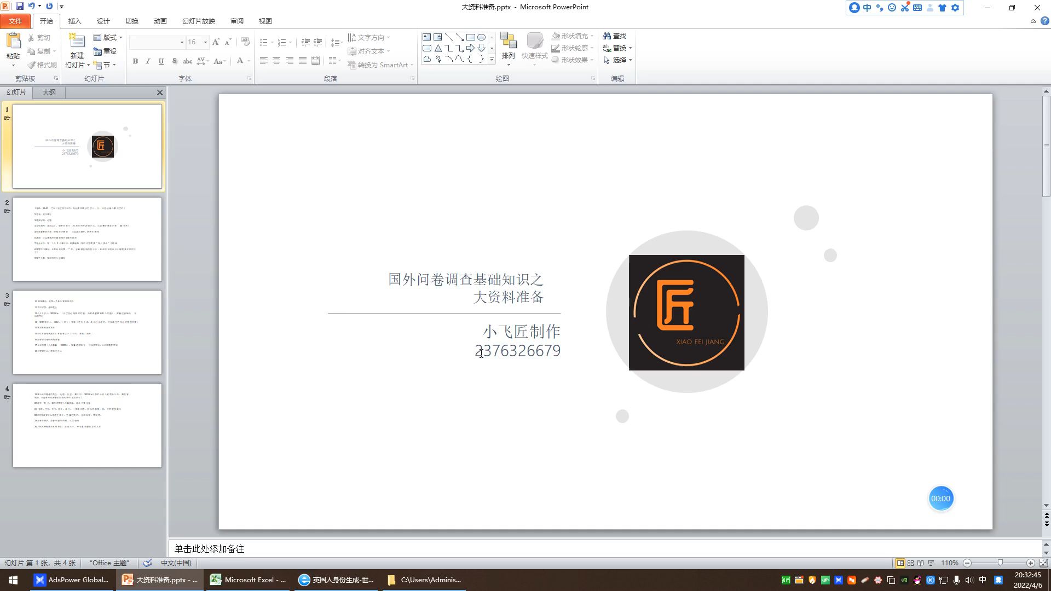
Task: Click Decrease Font Size icon
Action: [228, 42]
